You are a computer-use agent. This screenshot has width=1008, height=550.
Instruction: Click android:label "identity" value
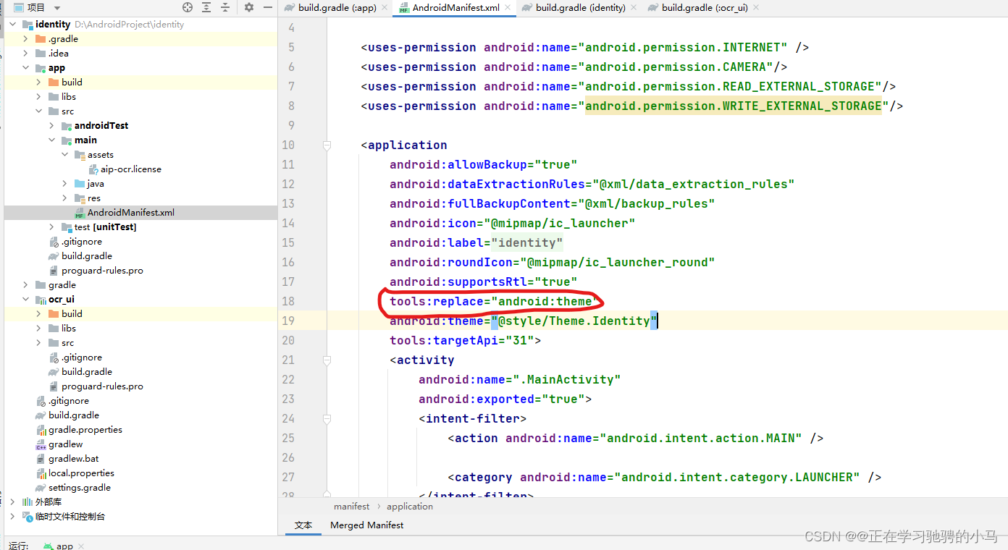click(527, 242)
